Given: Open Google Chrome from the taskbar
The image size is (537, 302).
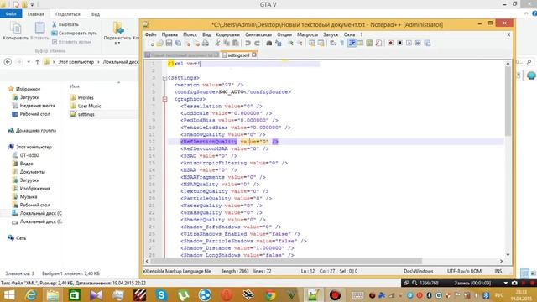Looking at the screenshot, I should tap(270, 294).
